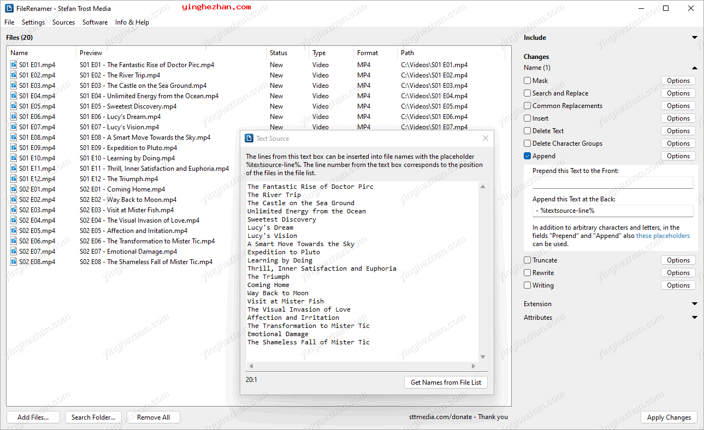Open Options for Delete Text
Image resolution: width=704 pixels, height=430 pixels.
pyautogui.click(x=678, y=131)
